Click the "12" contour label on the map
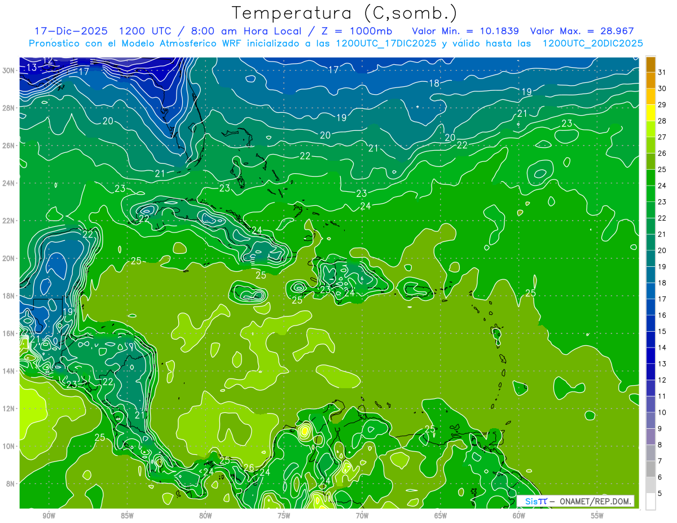This screenshot has height=523, width=677. 48,60
